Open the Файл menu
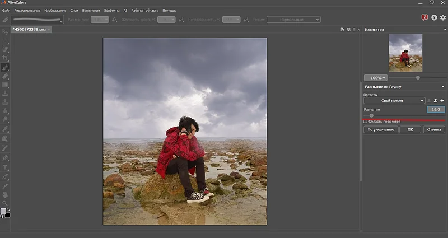448x238 pixels. [6, 10]
